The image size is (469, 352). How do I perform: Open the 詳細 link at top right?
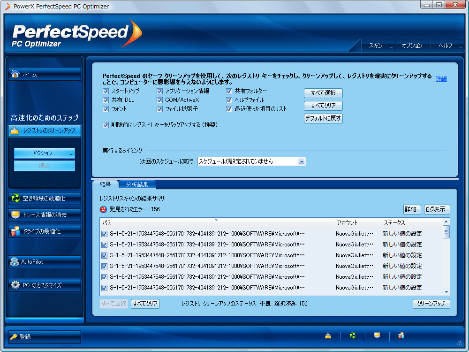coord(441,79)
